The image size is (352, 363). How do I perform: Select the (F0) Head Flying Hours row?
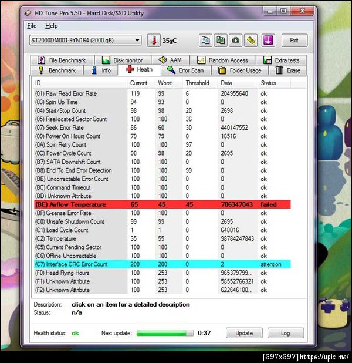point(163,273)
